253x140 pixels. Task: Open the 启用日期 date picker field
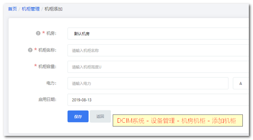coord(158,100)
